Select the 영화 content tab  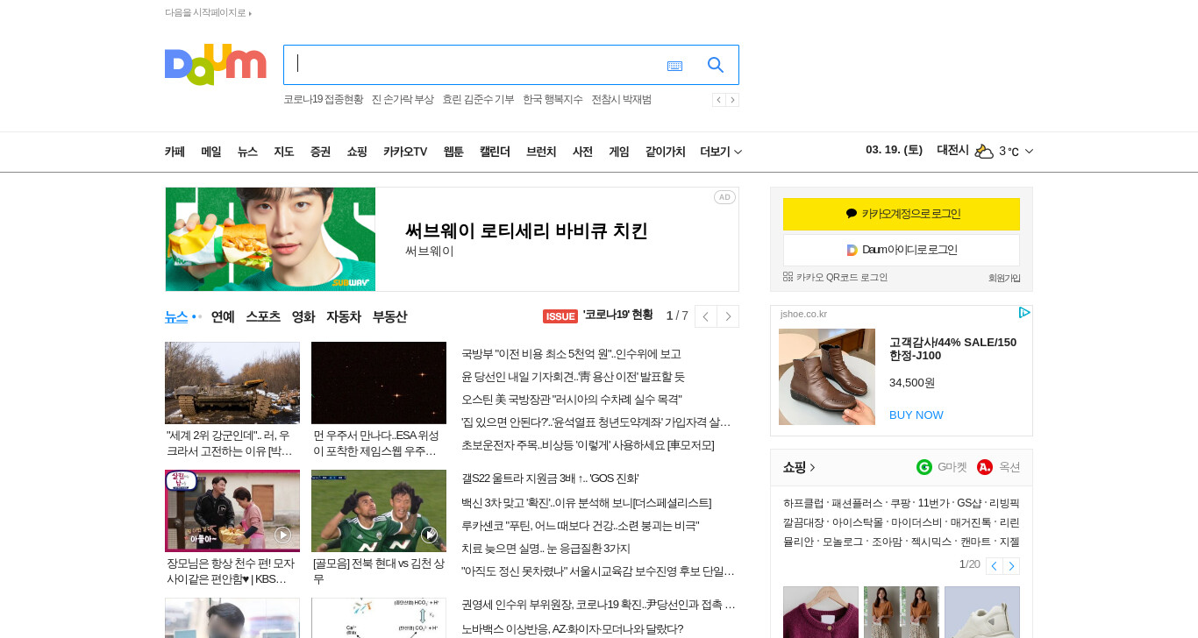[303, 317]
